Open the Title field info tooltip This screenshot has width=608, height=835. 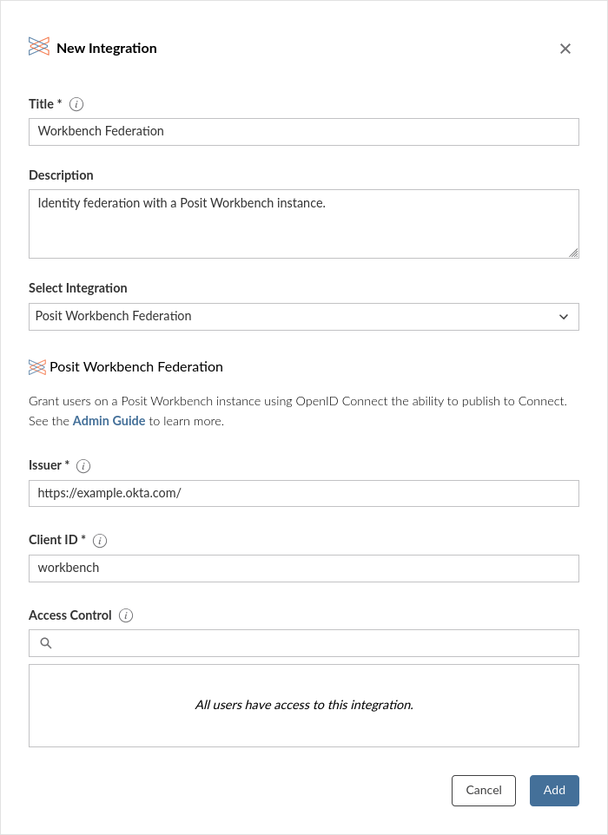[76, 103]
